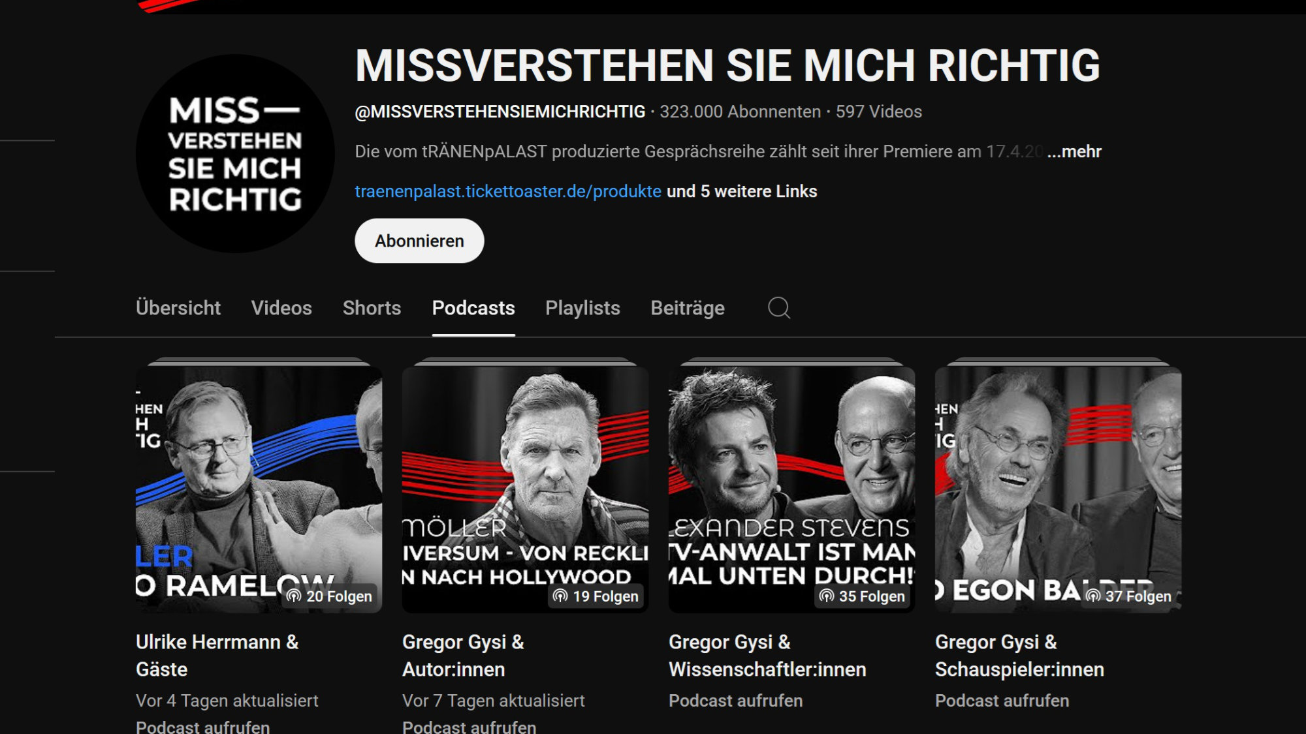
Task: Click the 35 Folgen podcast badge
Action: (862, 596)
